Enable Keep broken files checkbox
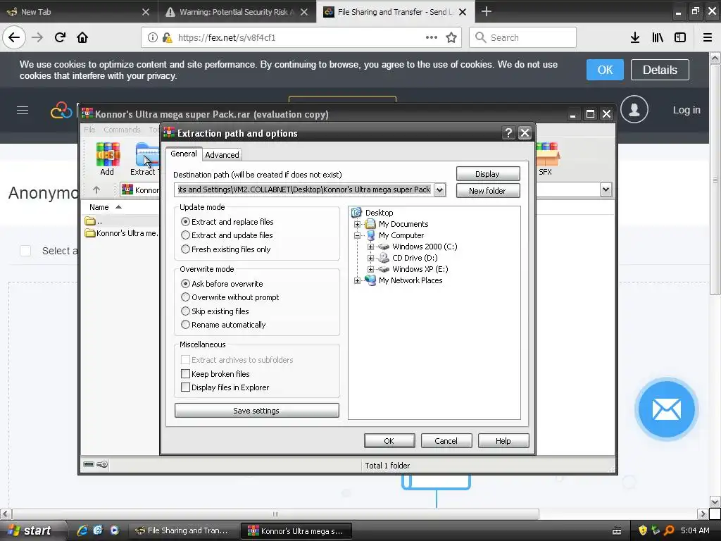Image resolution: width=721 pixels, height=541 pixels. (186, 373)
